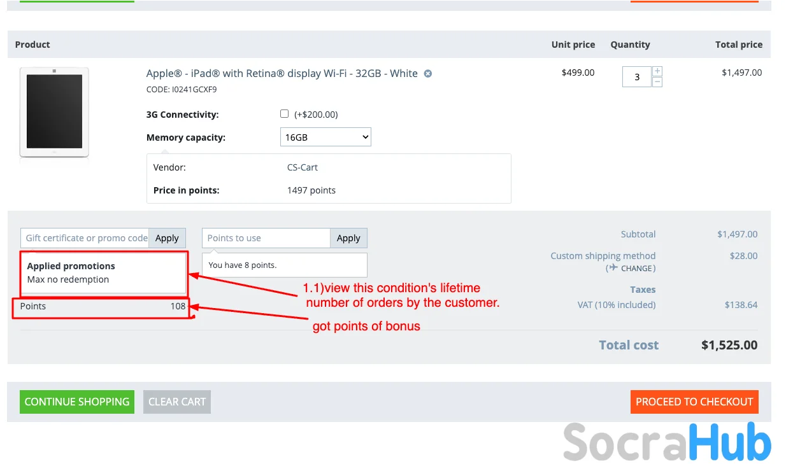Enable the 3G Connectivity checkbox
The width and height of the screenshot is (786, 464).
tap(284, 114)
